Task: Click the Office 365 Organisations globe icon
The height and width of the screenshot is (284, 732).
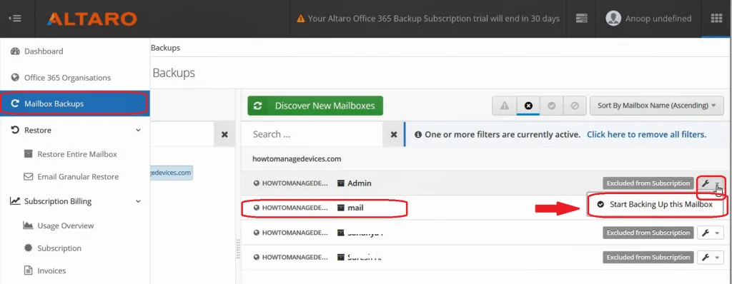Action: 15,78
